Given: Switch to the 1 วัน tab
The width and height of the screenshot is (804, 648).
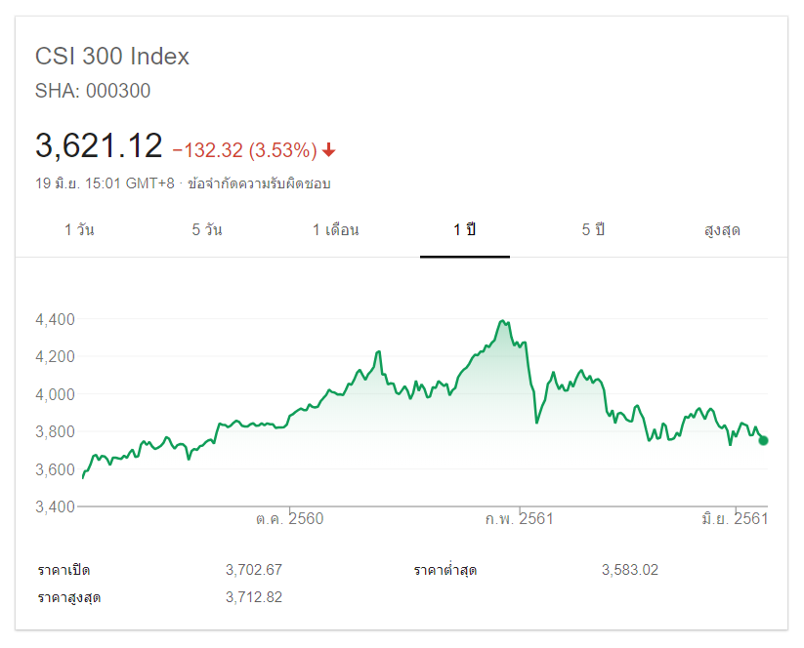Looking at the screenshot, I should coord(79,230).
